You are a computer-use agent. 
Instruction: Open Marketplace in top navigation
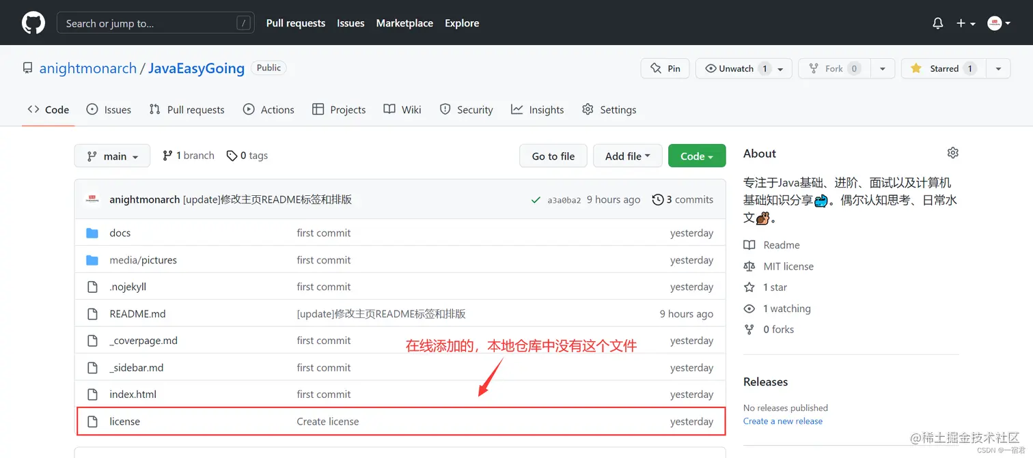click(x=404, y=23)
